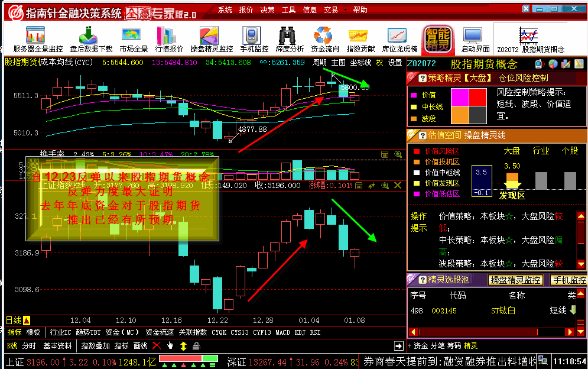Screen dimensions: 588x369
Task: Open the 启动界面 monitor icon
Action: pyautogui.click(x=475, y=39)
